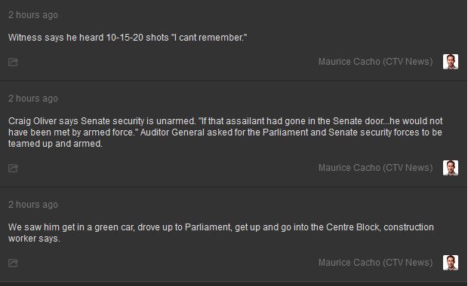Click author name Maurice Cacho on first post
This screenshot has height=286, width=468.
(x=375, y=62)
